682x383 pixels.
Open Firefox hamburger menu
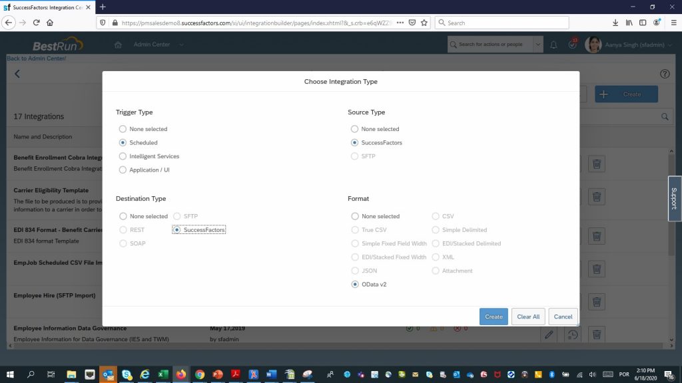pos(673,23)
